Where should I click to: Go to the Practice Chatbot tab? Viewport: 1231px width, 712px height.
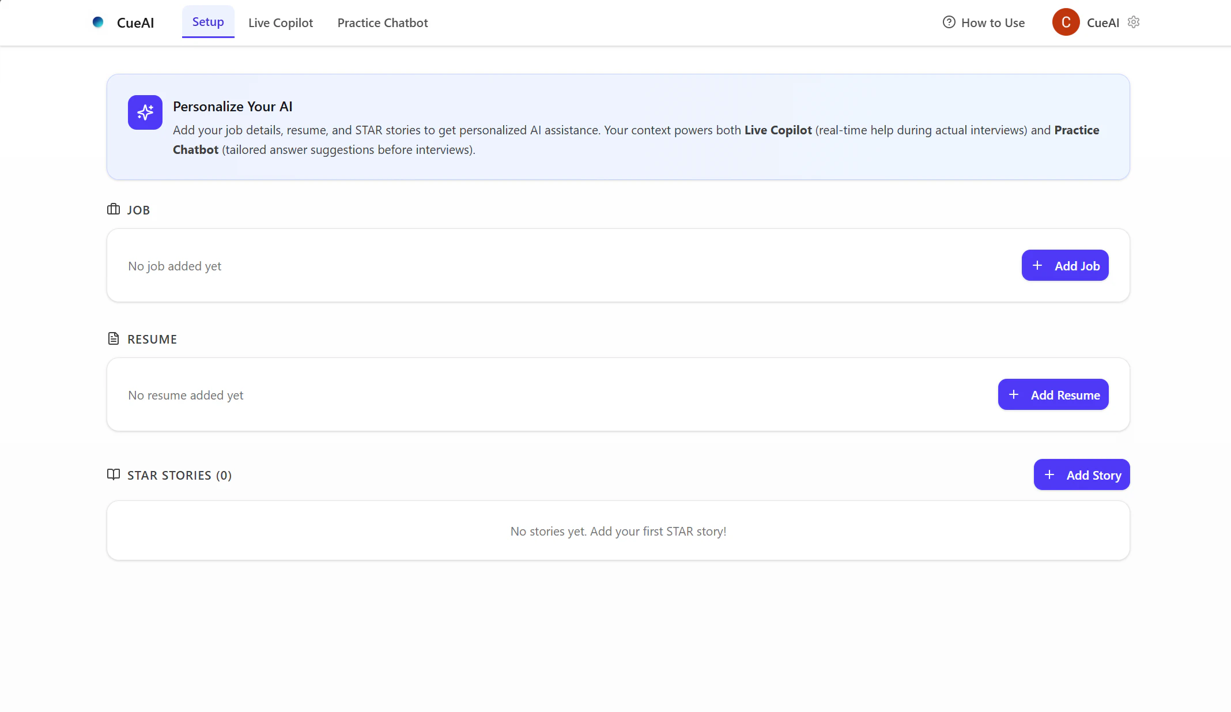tap(383, 23)
